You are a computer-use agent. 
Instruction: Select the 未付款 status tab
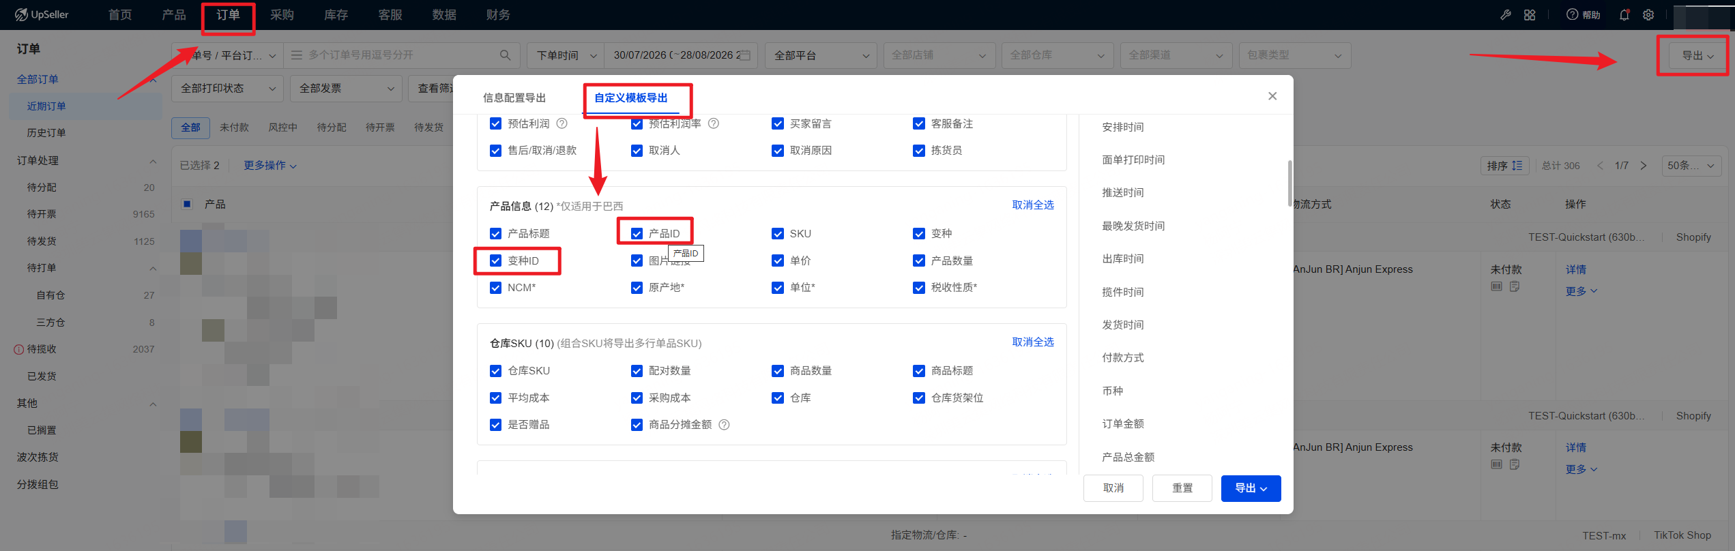click(x=234, y=128)
